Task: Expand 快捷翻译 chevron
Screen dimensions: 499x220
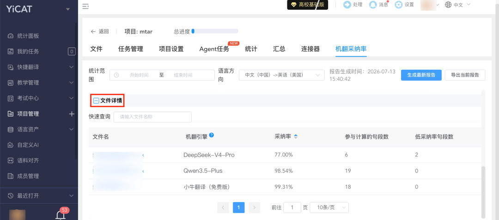Action: [x=71, y=67]
